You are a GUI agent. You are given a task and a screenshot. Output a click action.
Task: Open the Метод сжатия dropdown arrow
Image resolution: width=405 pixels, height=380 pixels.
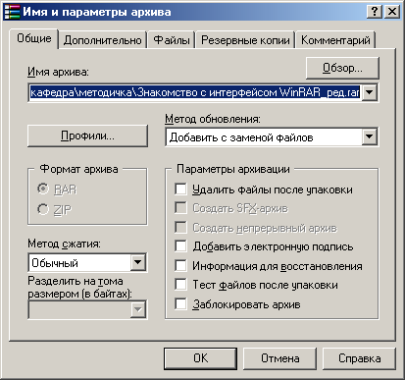tap(138, 262)
